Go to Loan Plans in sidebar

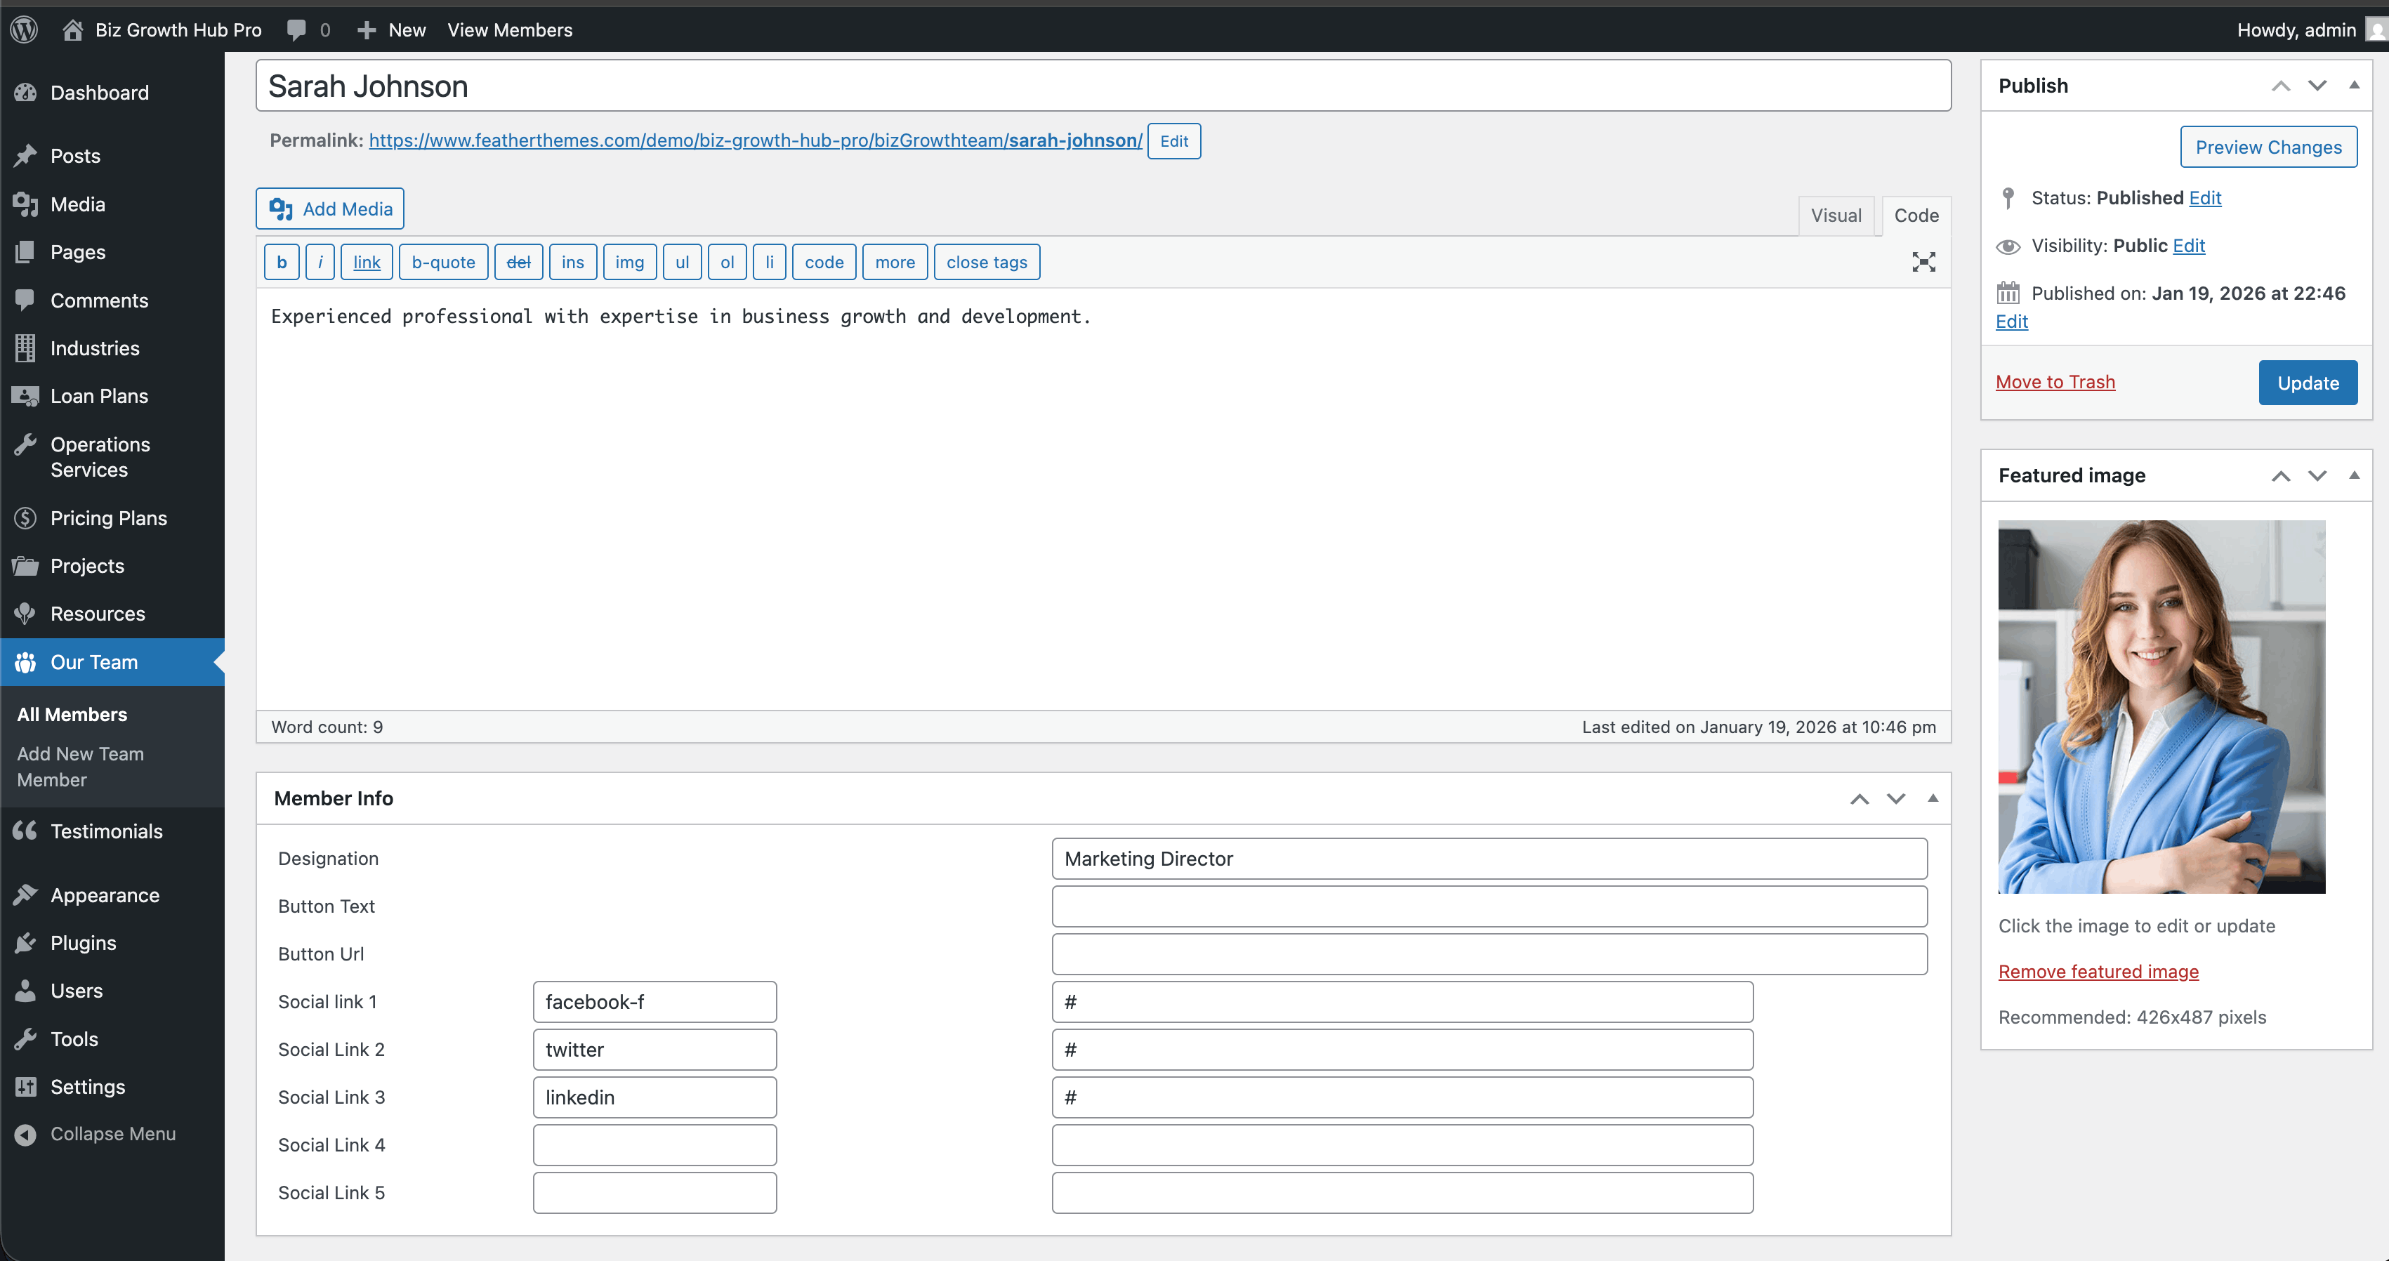(x=99, y=396)
